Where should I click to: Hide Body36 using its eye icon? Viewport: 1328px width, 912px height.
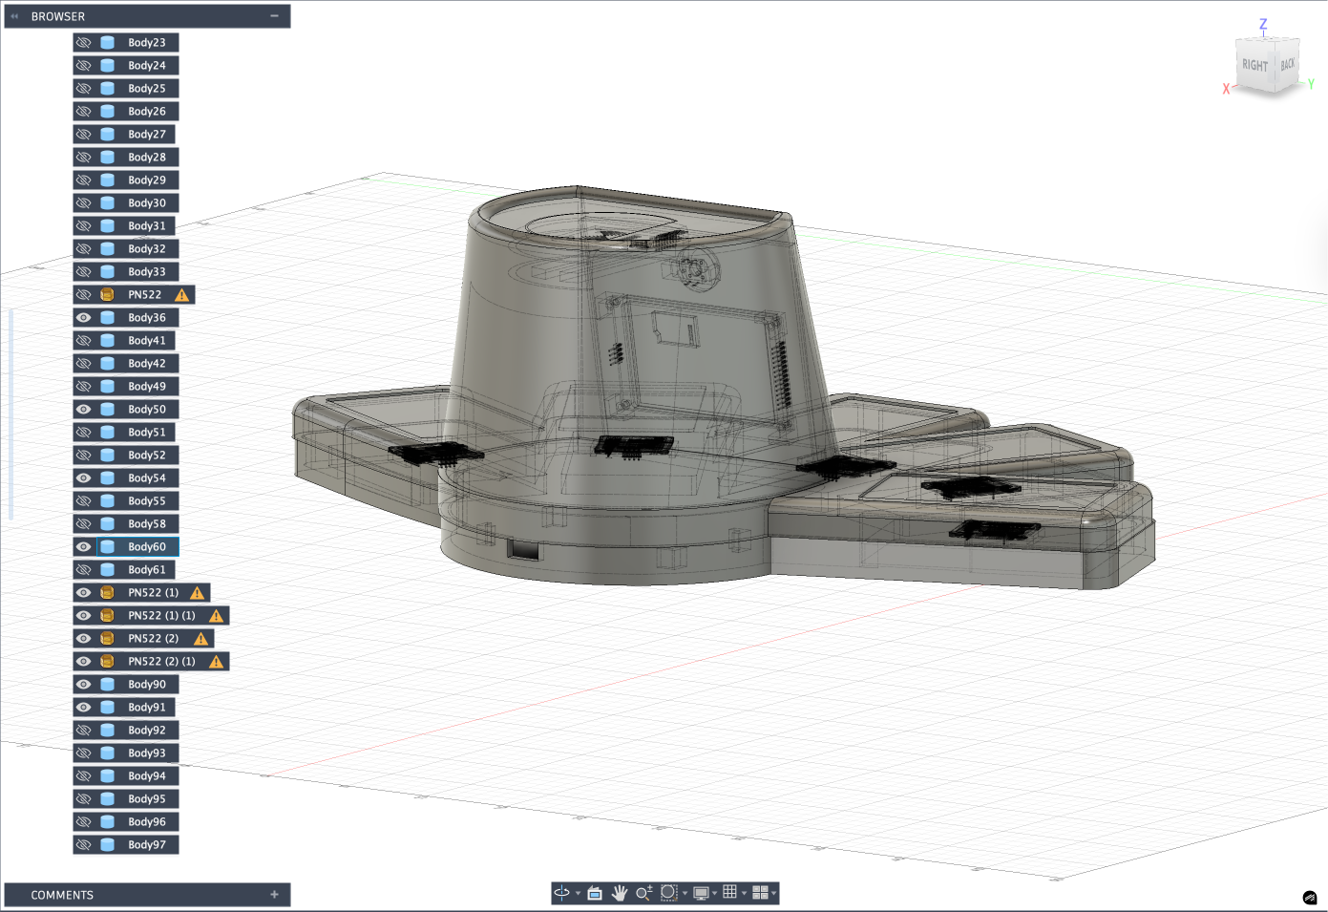pos(84,318)
